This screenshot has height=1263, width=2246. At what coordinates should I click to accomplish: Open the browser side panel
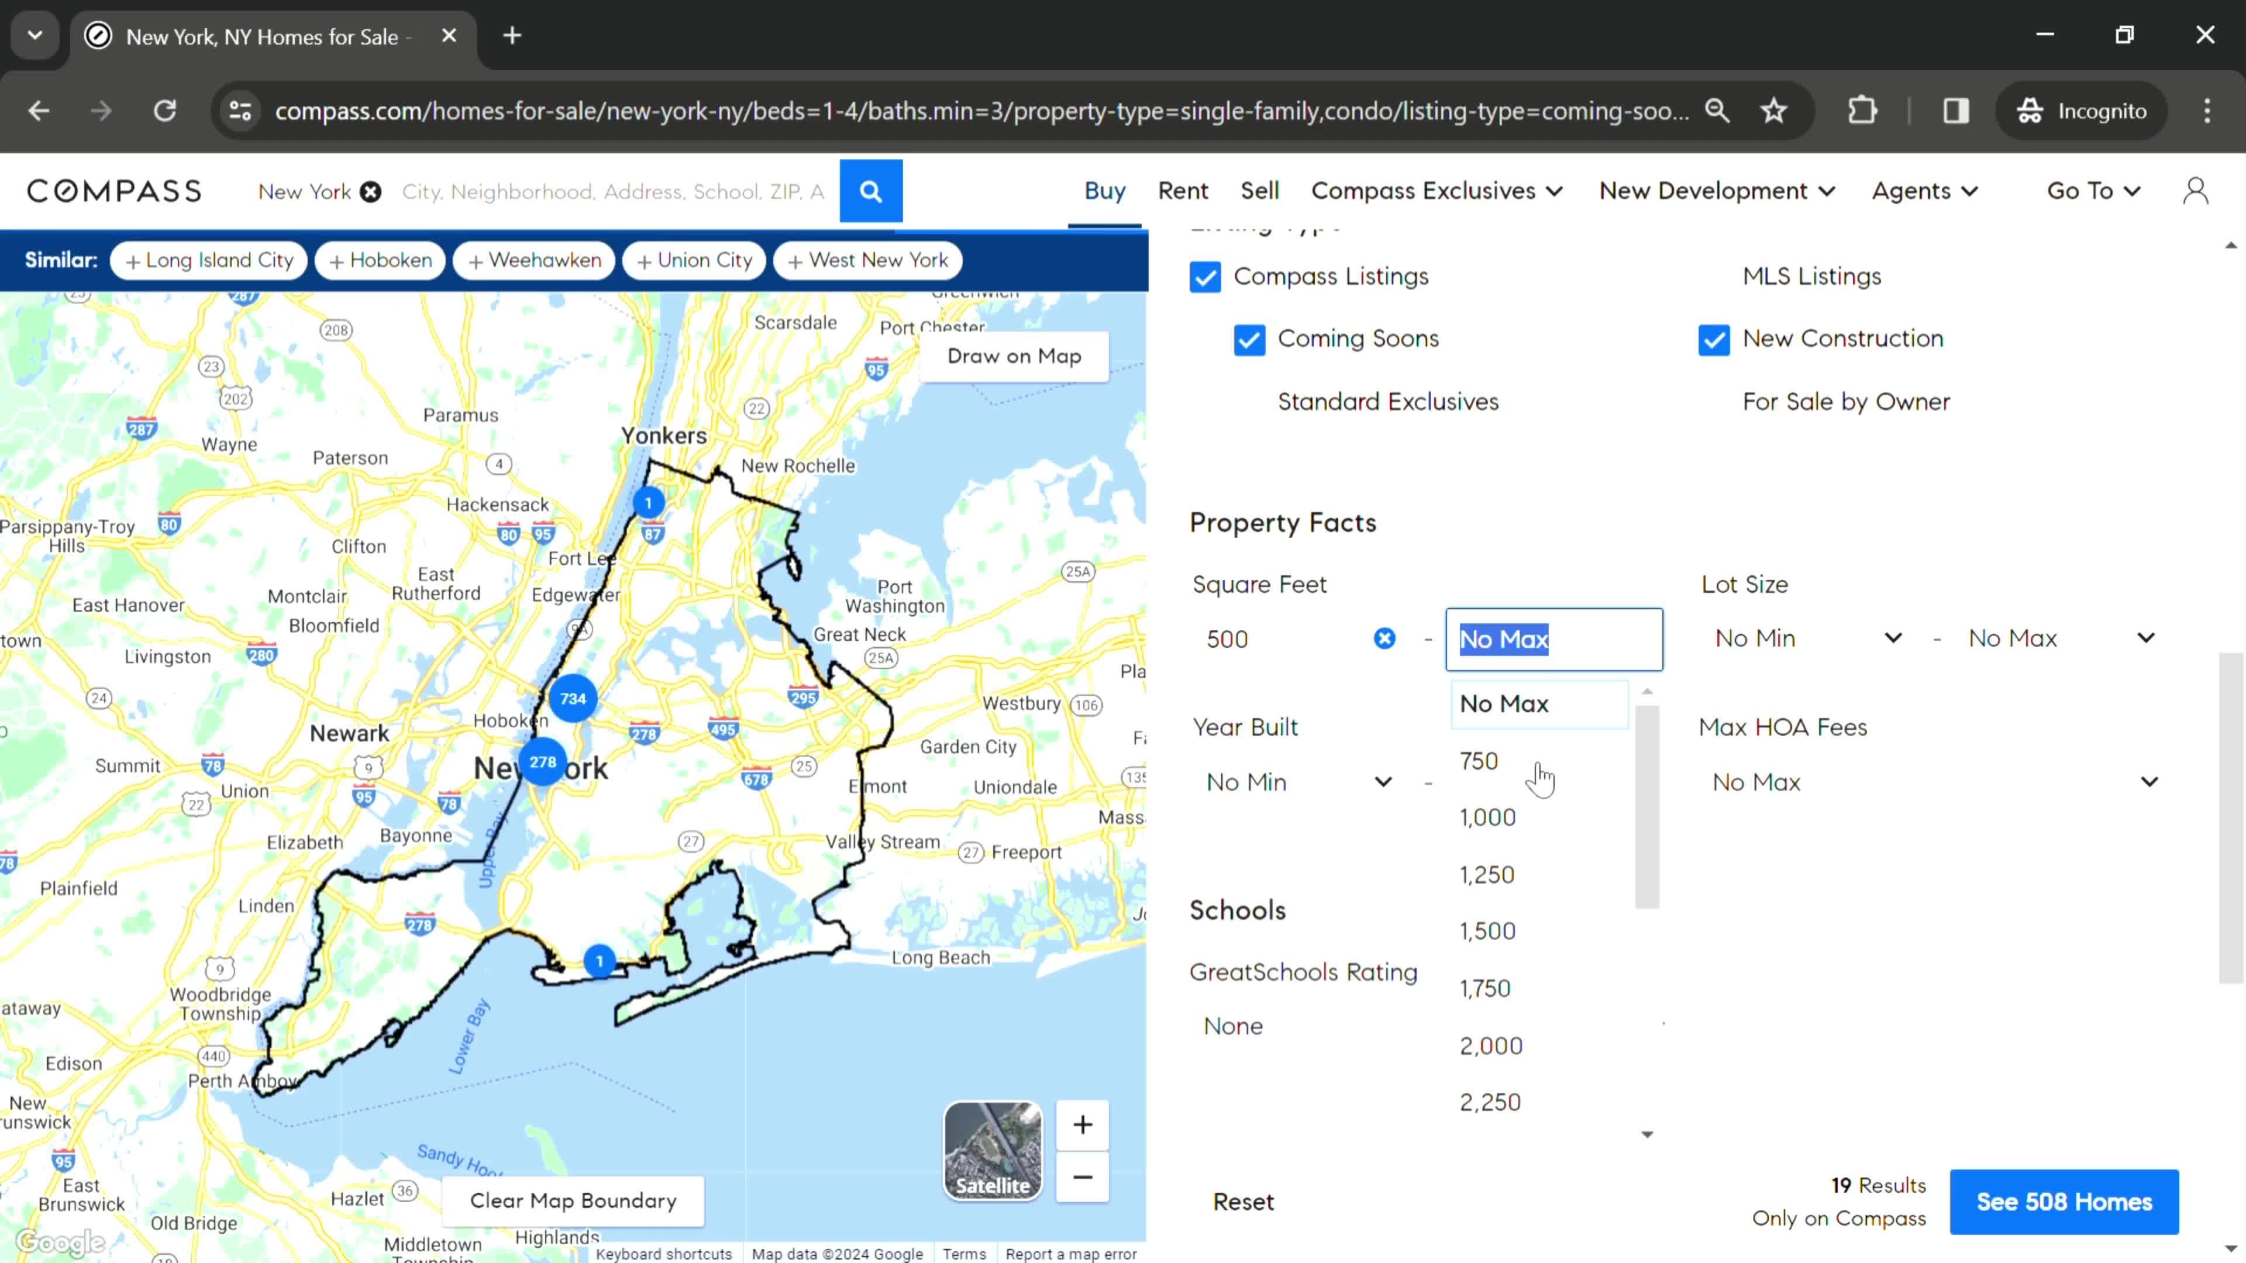point(1956,111)
